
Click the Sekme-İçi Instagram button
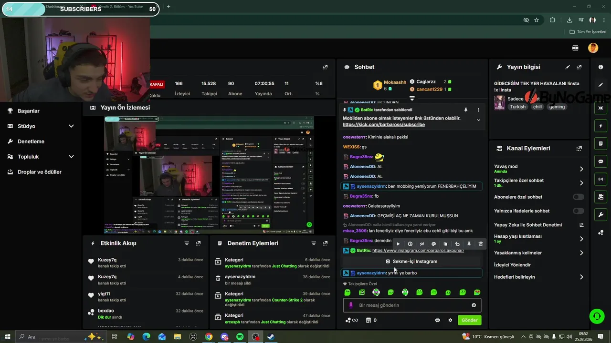pos(411,262)
